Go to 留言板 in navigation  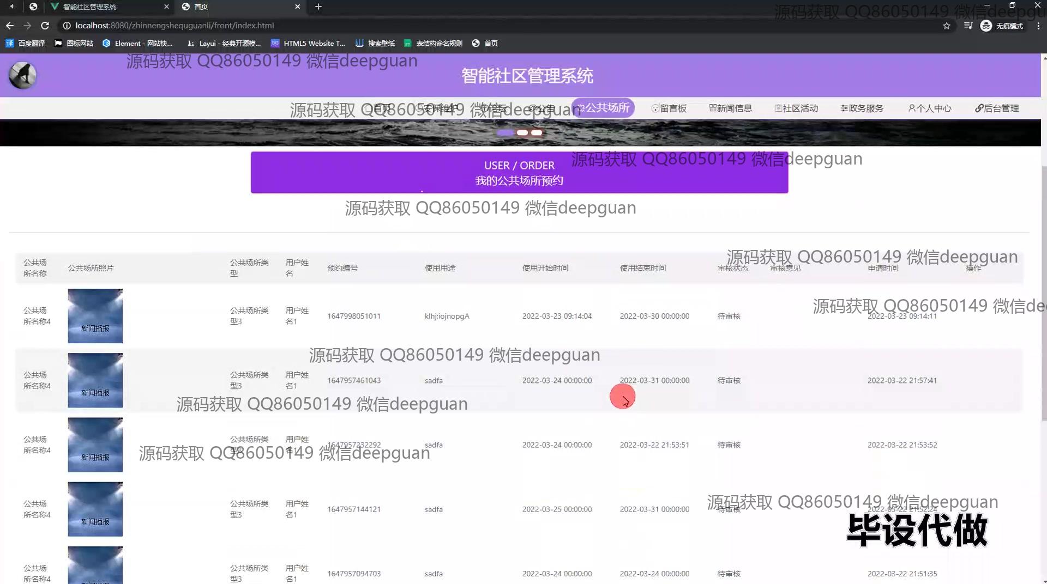(669, 108)
